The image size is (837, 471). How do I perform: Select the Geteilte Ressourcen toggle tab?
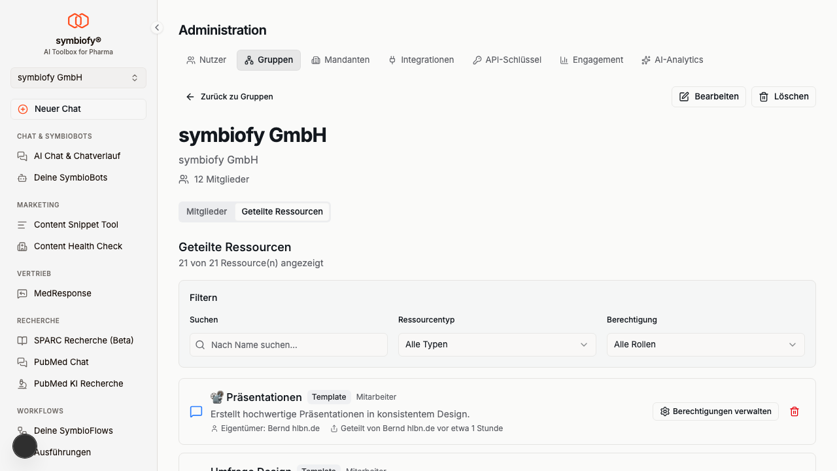click(x=282, y=212)
